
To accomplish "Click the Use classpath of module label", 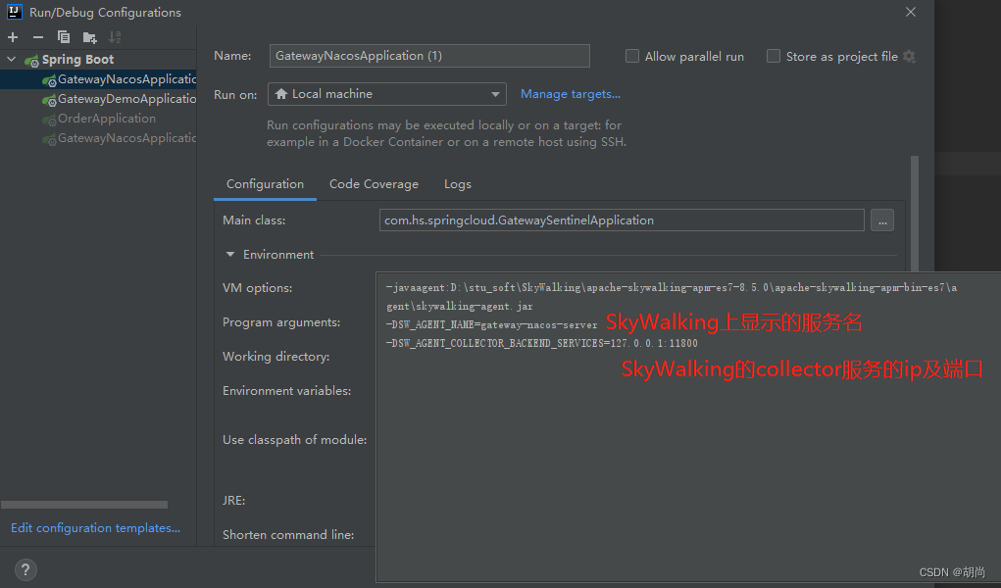I will click(294, 439).
